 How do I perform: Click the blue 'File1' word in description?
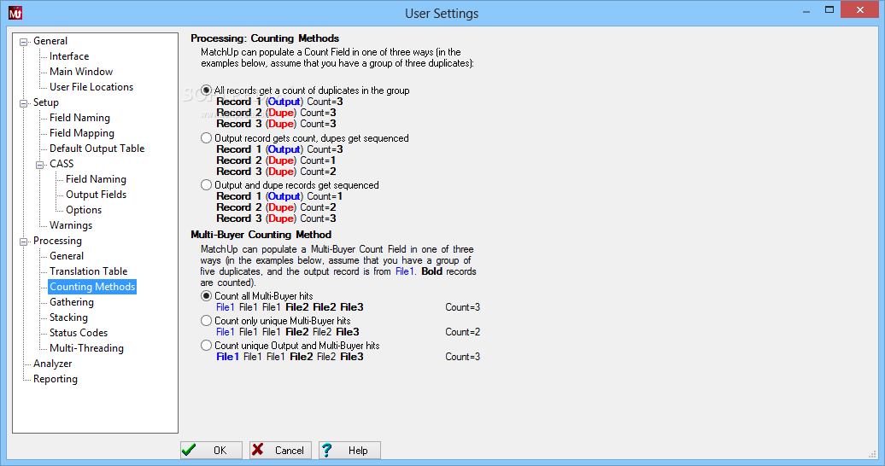[404, 271]
